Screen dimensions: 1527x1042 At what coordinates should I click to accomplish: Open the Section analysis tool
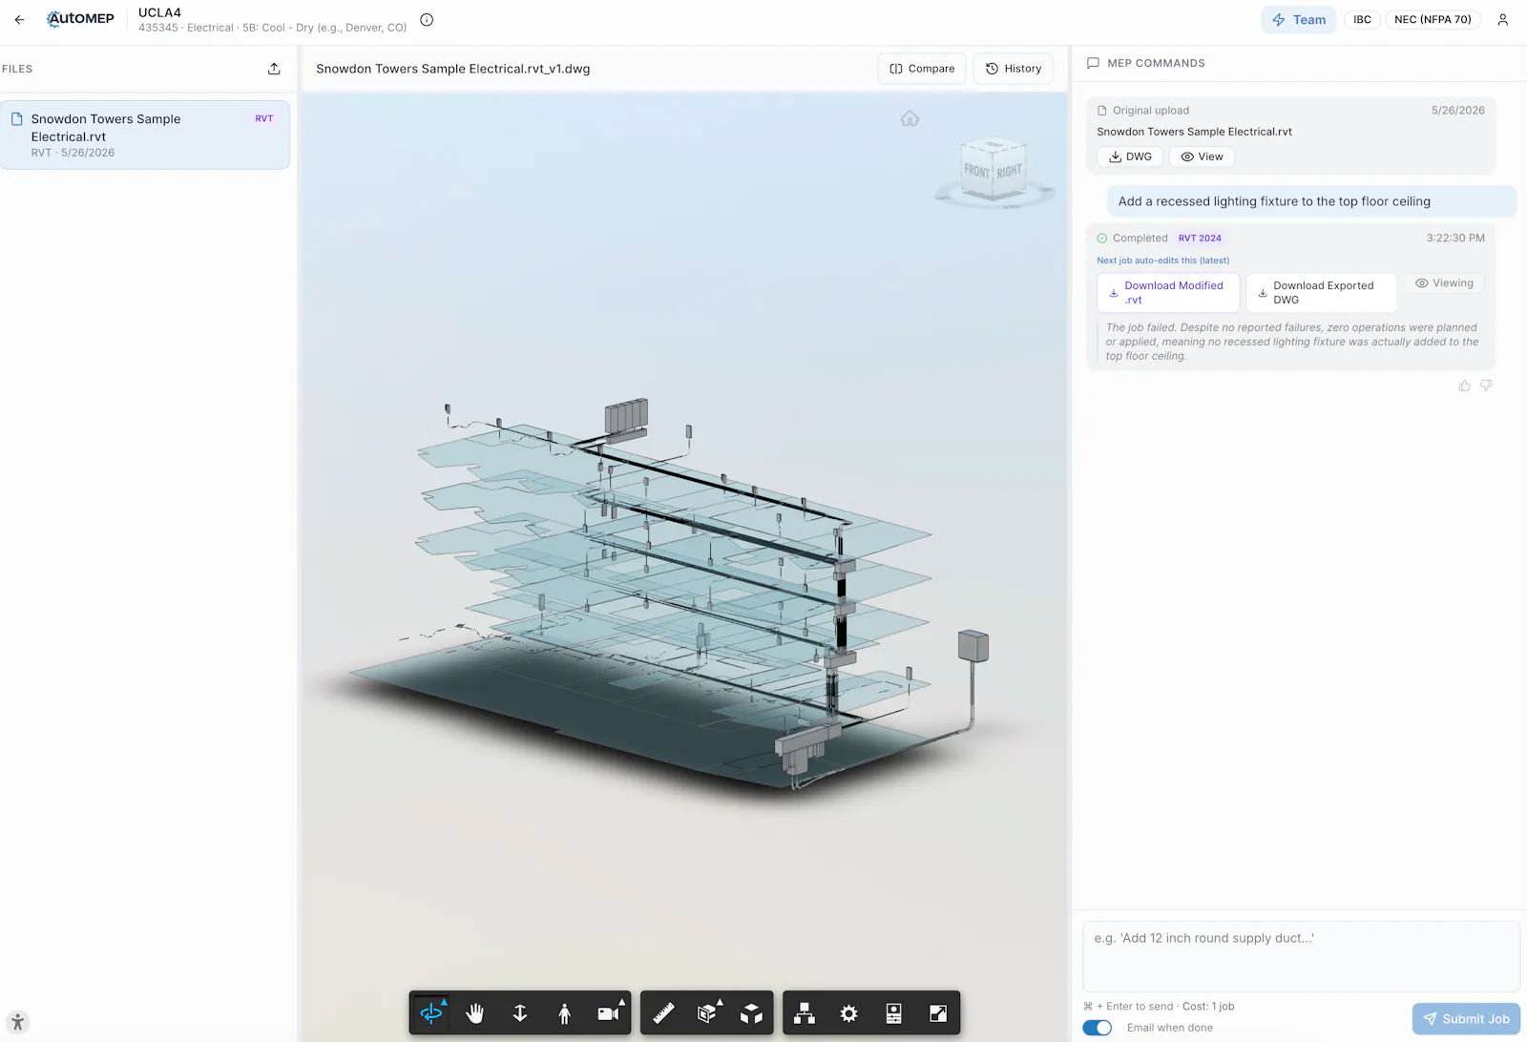[707, 1013]
